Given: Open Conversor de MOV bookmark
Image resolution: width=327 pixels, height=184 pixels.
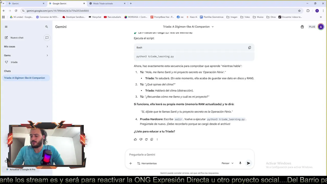Looking at the screenshot, I should point(48,17).
